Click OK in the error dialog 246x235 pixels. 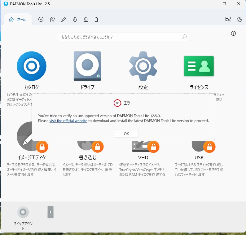126,133
